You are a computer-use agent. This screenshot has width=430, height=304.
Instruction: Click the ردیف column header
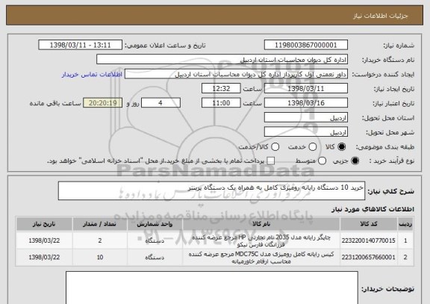405,224
